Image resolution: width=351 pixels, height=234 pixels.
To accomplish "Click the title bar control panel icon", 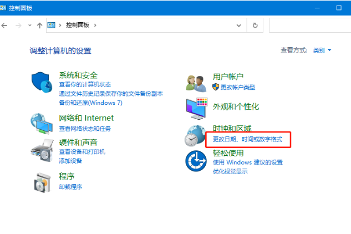I will tap(3, 8).
